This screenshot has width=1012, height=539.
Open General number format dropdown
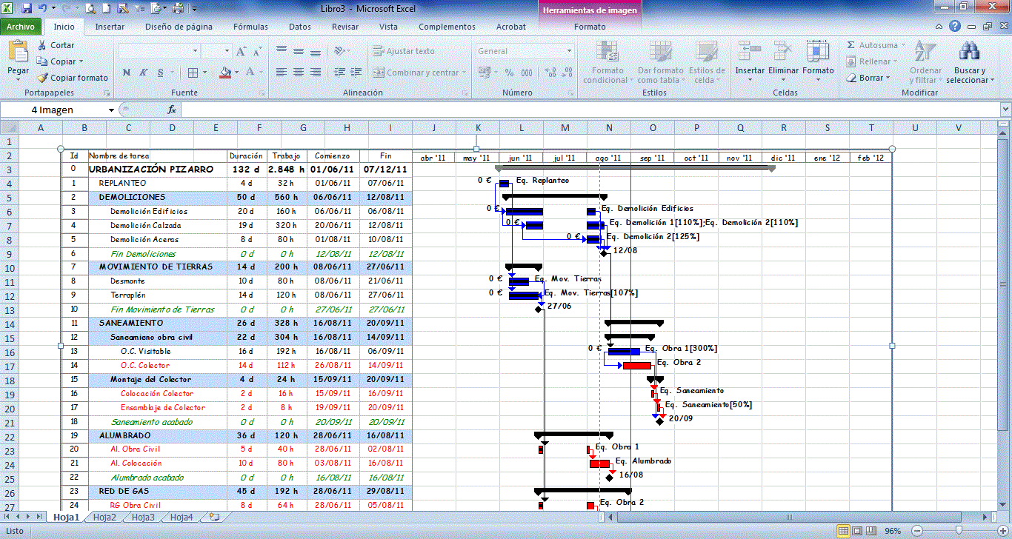(x=568, y=52)
